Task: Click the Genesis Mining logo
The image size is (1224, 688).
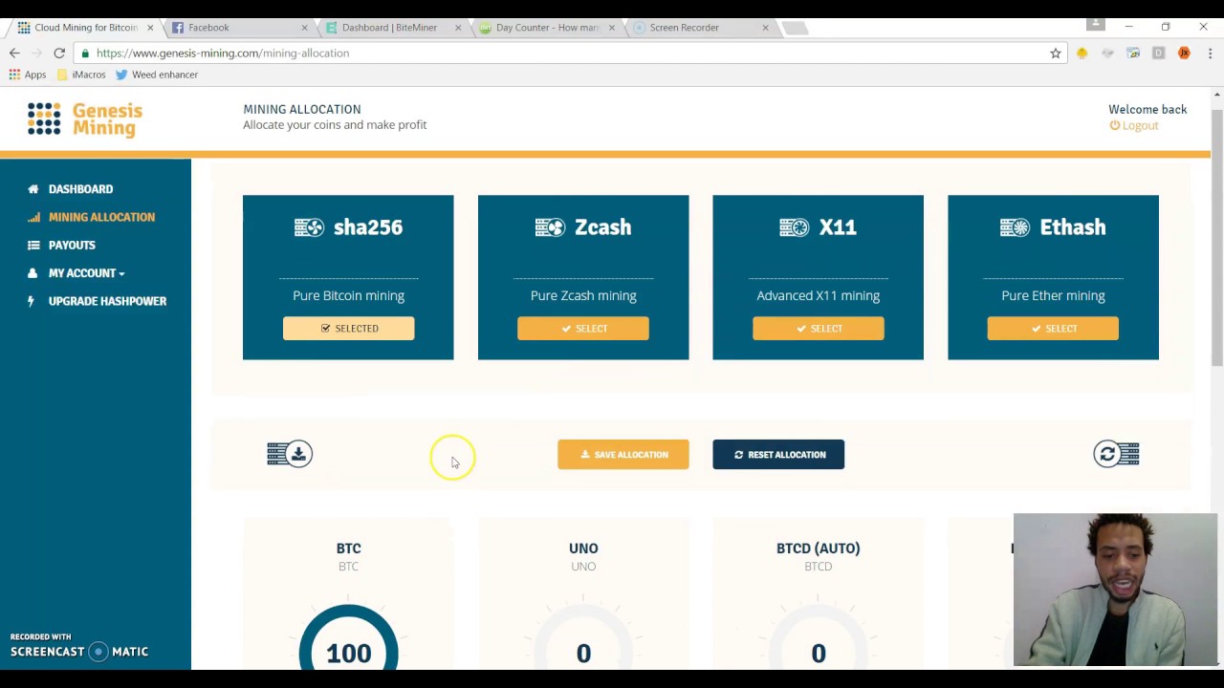Action: pyautogui.click(x=85, y=119)
